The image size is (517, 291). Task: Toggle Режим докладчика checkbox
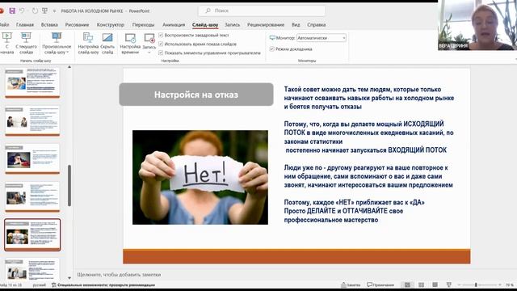click(272, 49)
